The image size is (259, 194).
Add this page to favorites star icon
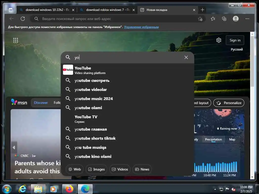[200, 19]
